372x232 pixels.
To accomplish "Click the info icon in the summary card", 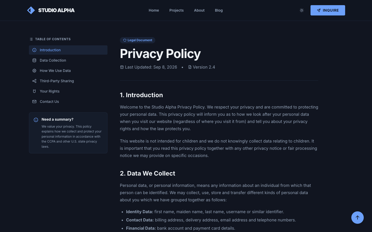I will (x=36, y=120).
